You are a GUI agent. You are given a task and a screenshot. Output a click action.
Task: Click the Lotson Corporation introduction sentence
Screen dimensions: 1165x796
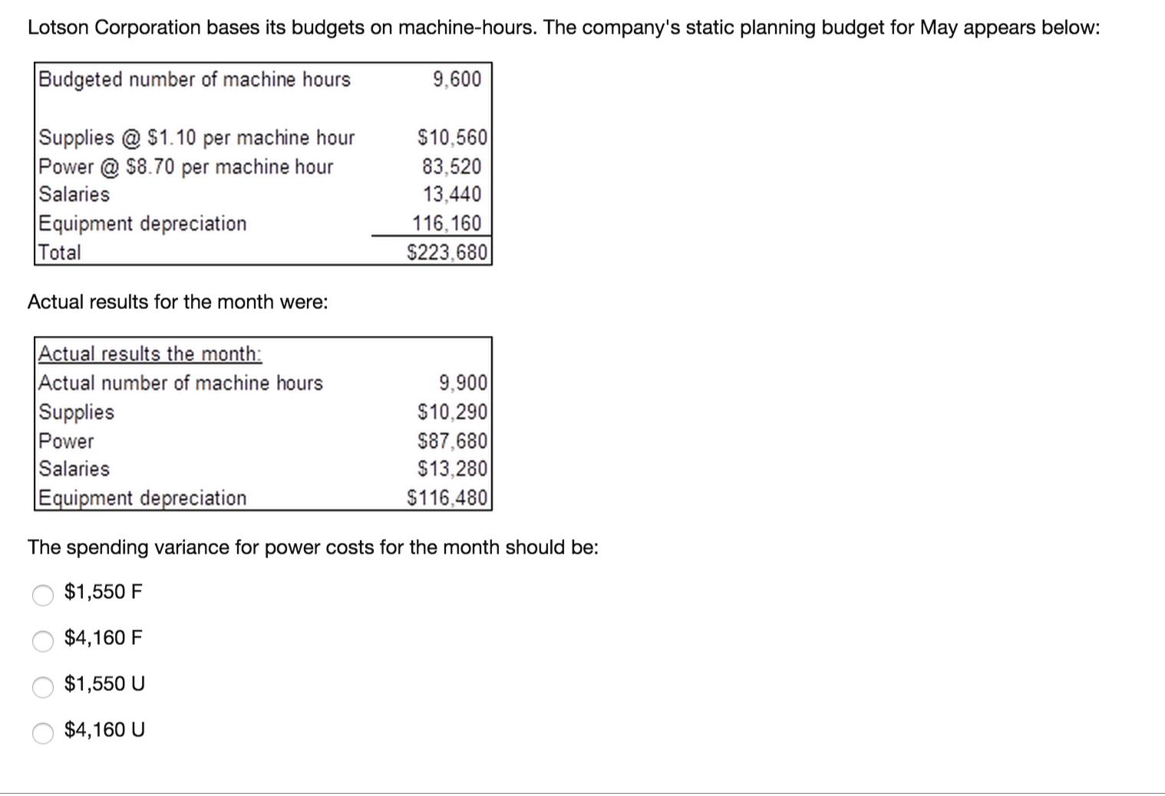[x=564, y=27]
